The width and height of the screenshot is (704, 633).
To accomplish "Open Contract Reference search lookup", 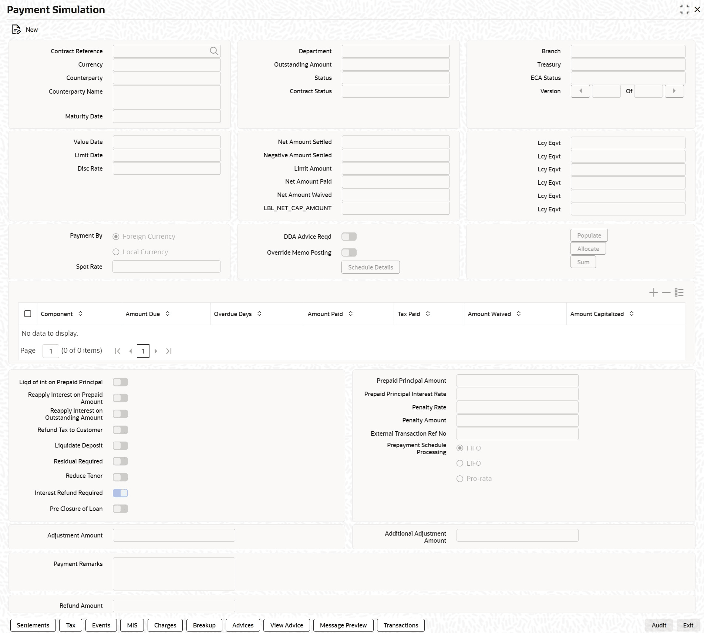I will point(214,51).
